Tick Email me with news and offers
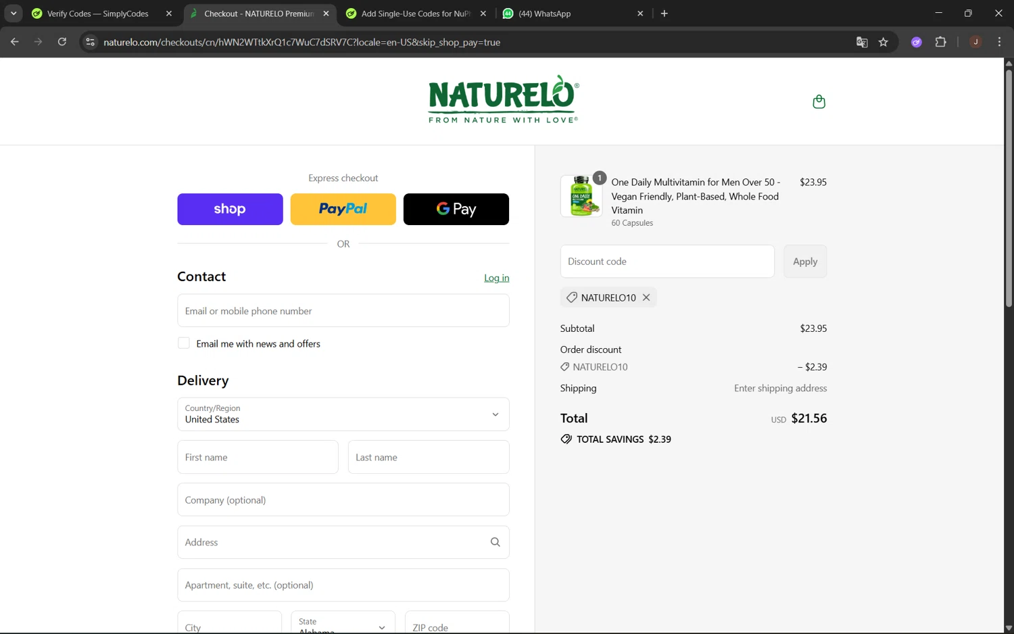1014x634 pixels. [x=184, y=343]
